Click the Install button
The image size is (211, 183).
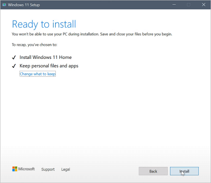point(184,171)
